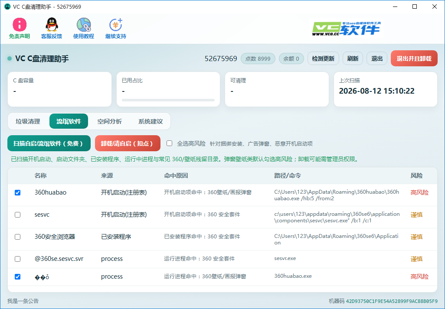Image resolution: width=445 pixels, height=309 pixels.
Task: Click the 命中原因 column header
Action: tap(176, 176)
